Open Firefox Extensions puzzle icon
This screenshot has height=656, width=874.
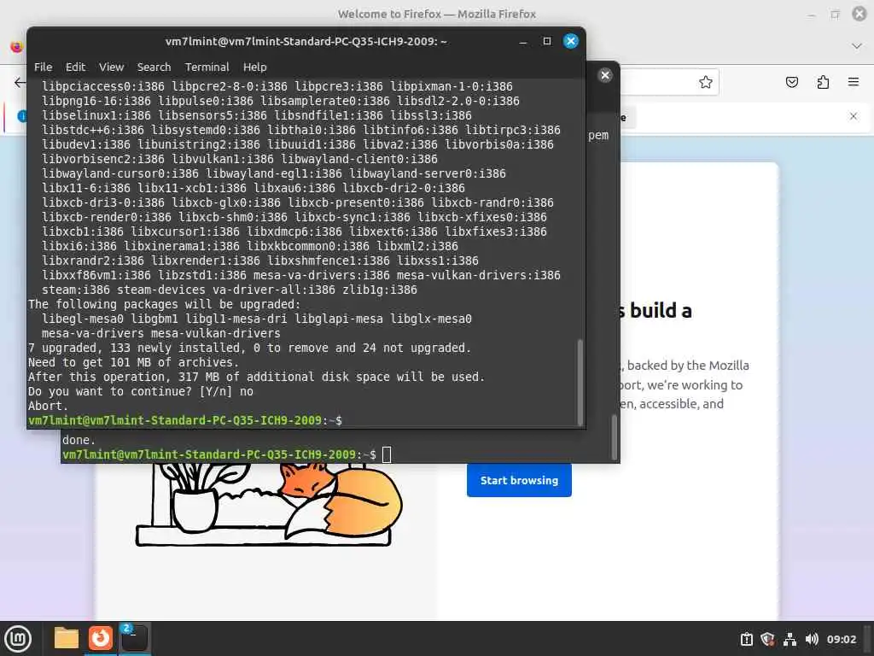(x=823, y=82)
